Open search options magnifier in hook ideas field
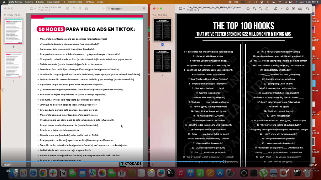Screen dimensions: 321x180 tap(108, 8)
